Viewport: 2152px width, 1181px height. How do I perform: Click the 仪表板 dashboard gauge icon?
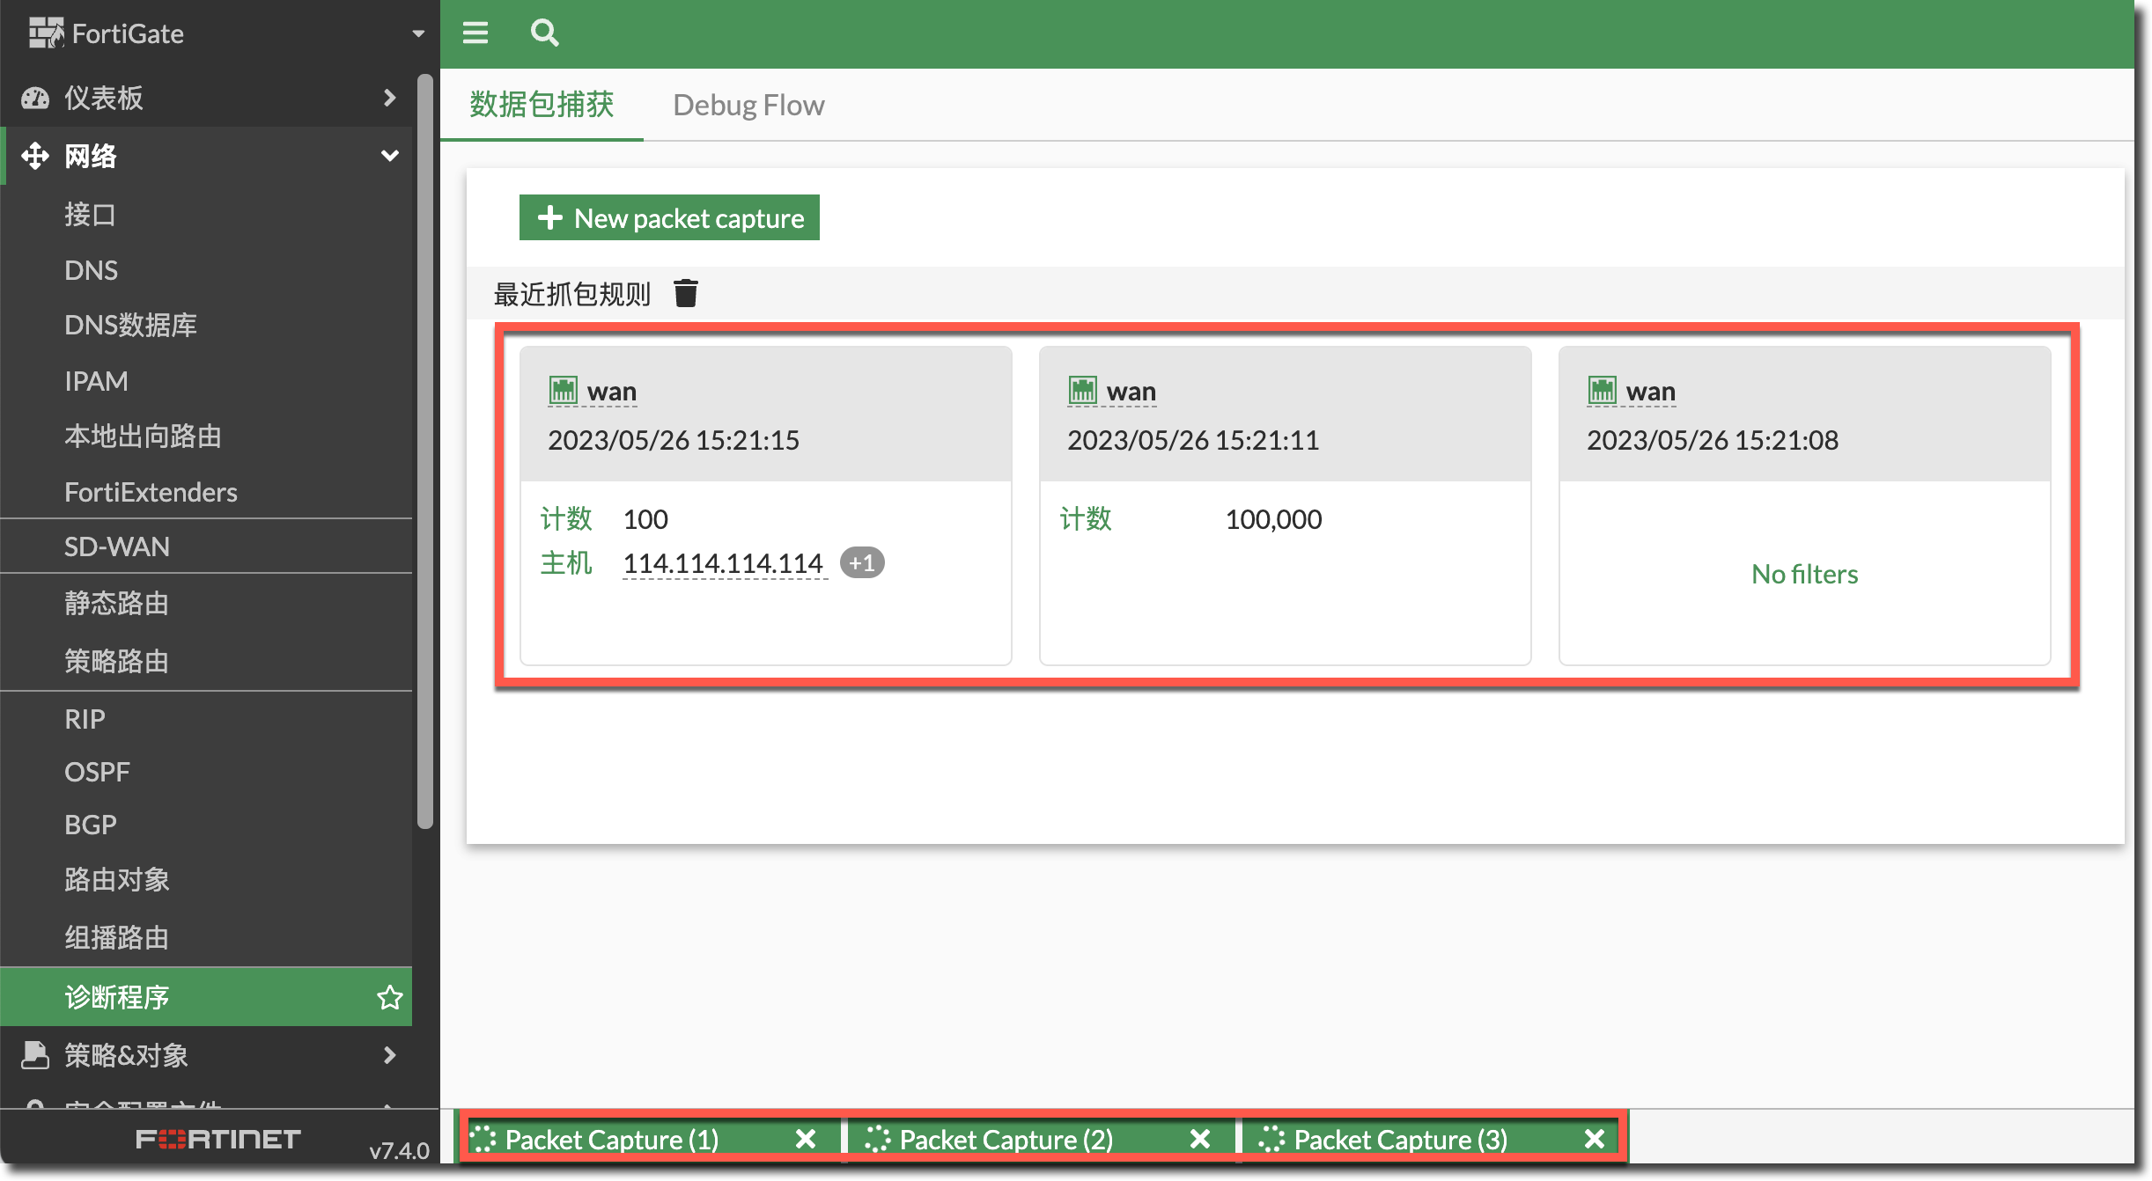(35, 98)
